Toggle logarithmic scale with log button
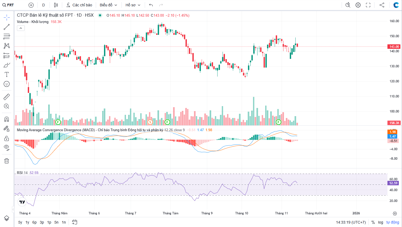 381,222
